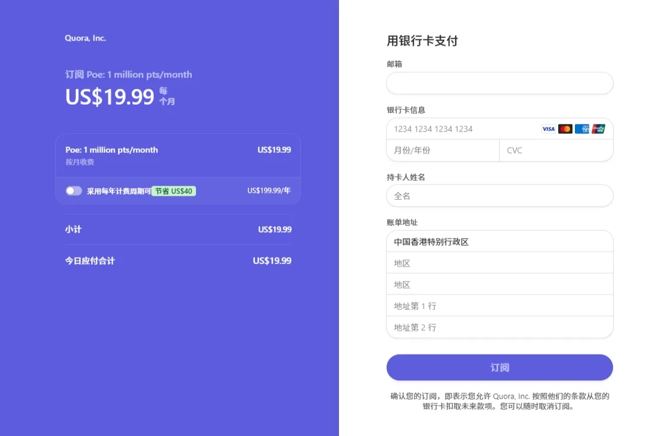This screenshot has height=436, width=672.
Task: Click the Visa card logo
Action: coord(548,129)
